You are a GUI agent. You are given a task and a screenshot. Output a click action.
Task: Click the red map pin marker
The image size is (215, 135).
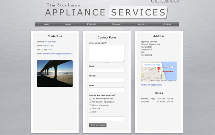(159, 69)
